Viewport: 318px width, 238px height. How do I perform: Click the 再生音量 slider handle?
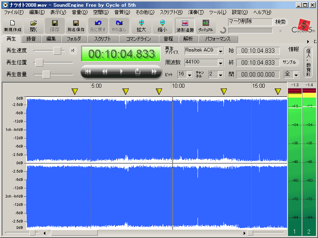(x=46, y=75)
